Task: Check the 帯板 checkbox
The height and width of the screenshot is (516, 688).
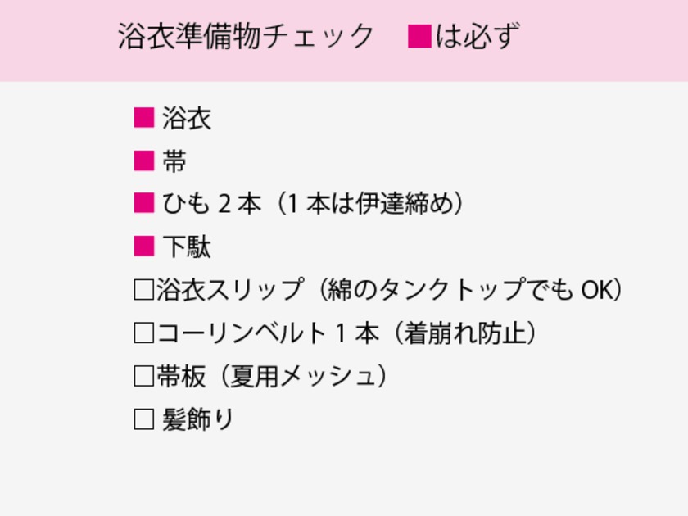Action: (x=143, y=377)
